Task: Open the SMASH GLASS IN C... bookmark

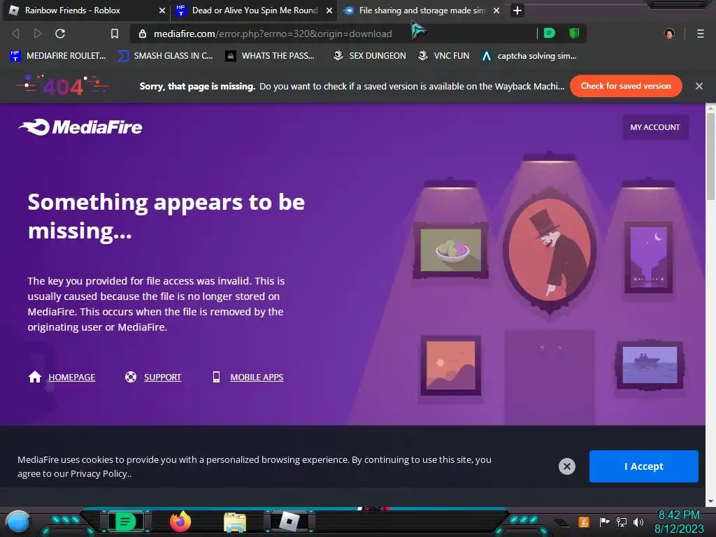Action: click(166, 56)
